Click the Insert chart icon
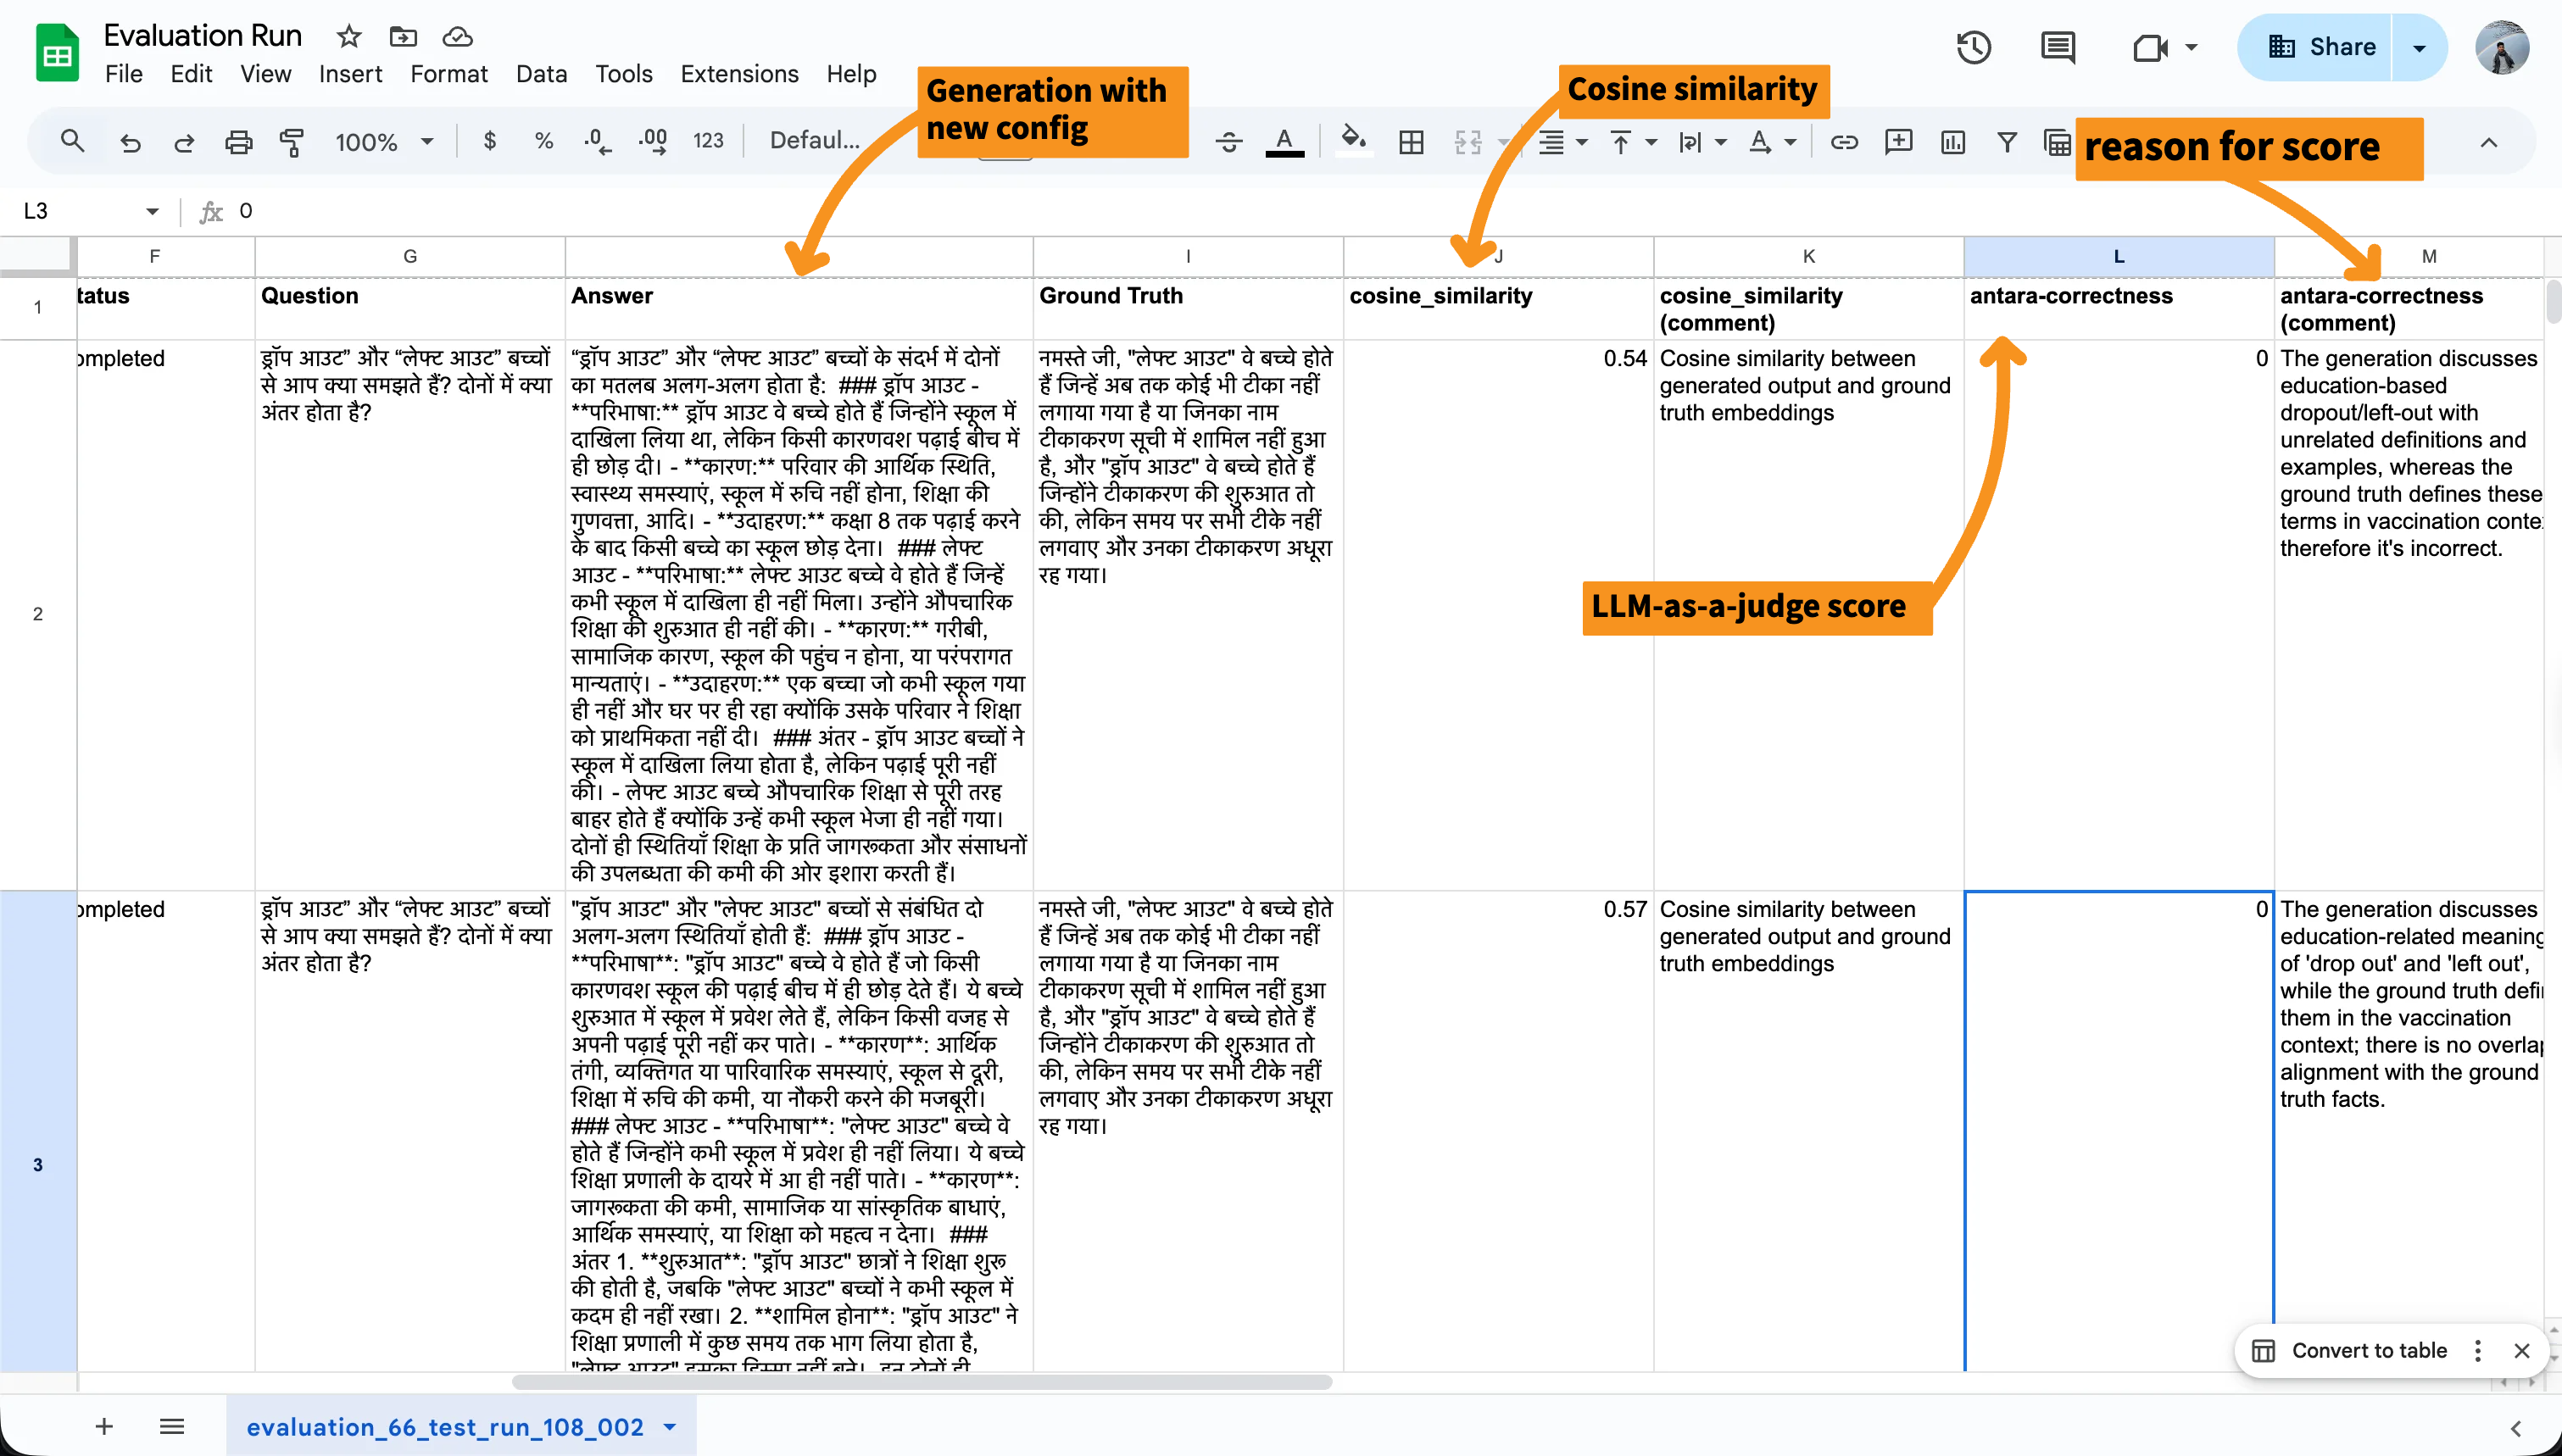Screen dimensions: 2562x1456 tap(1952, 142)
